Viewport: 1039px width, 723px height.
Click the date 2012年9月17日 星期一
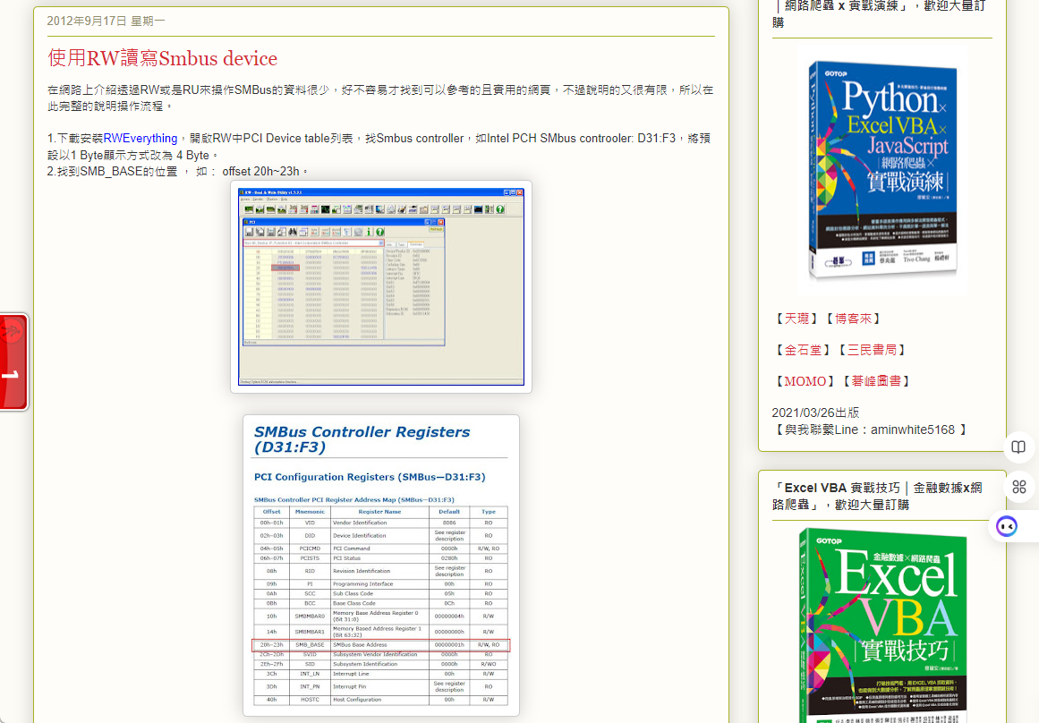(106, 21)
